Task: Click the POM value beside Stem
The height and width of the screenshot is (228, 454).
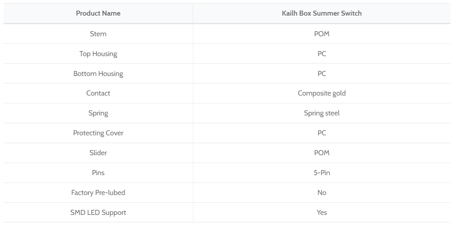Action: [x=321, y=34]
